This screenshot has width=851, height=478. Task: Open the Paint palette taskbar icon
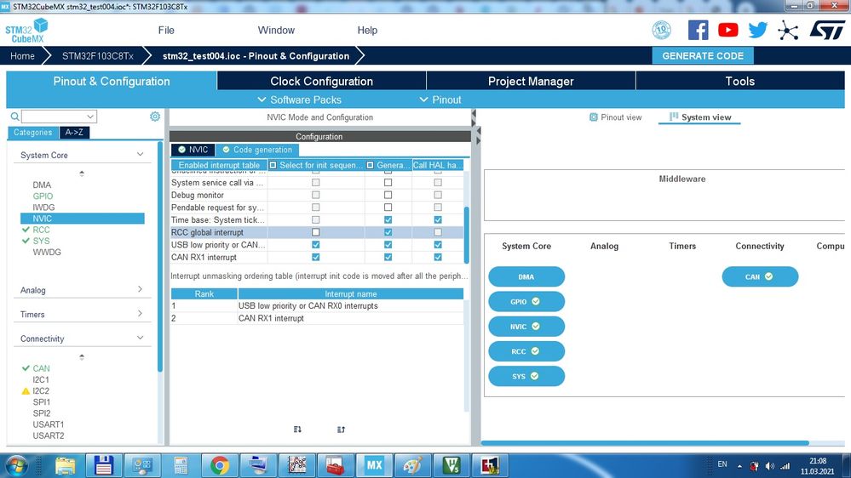412,465
